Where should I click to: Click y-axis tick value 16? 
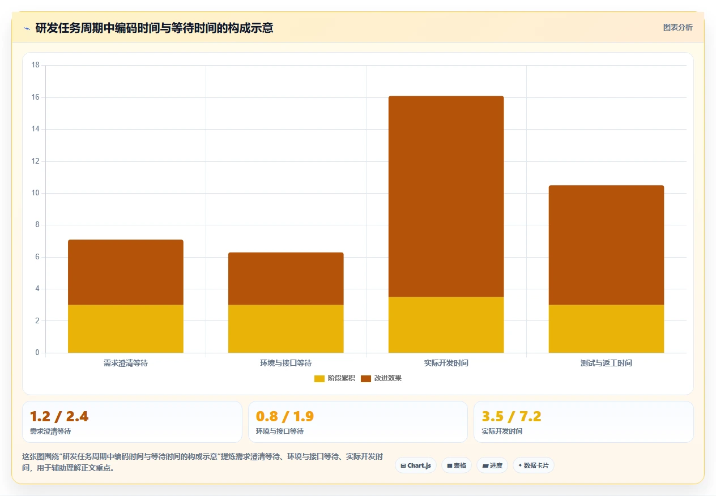coord(36,97)
